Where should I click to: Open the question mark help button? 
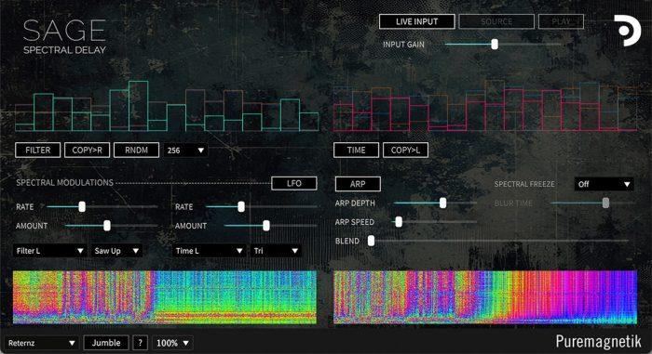click(140, 343)
